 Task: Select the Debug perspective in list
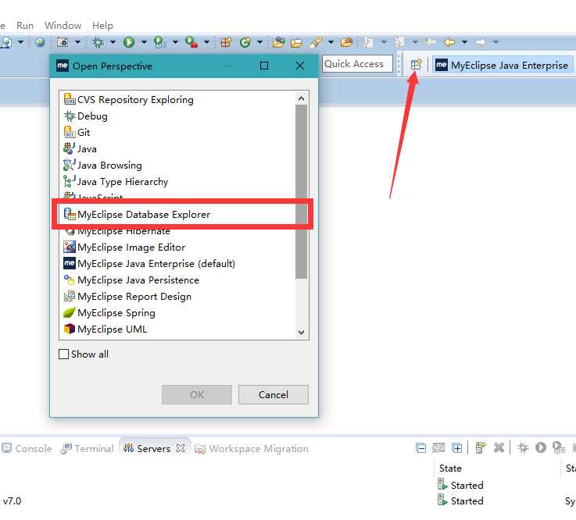point(177,116)
